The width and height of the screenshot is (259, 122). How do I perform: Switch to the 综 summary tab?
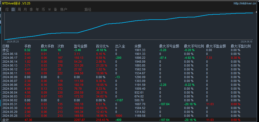(7, 9)
